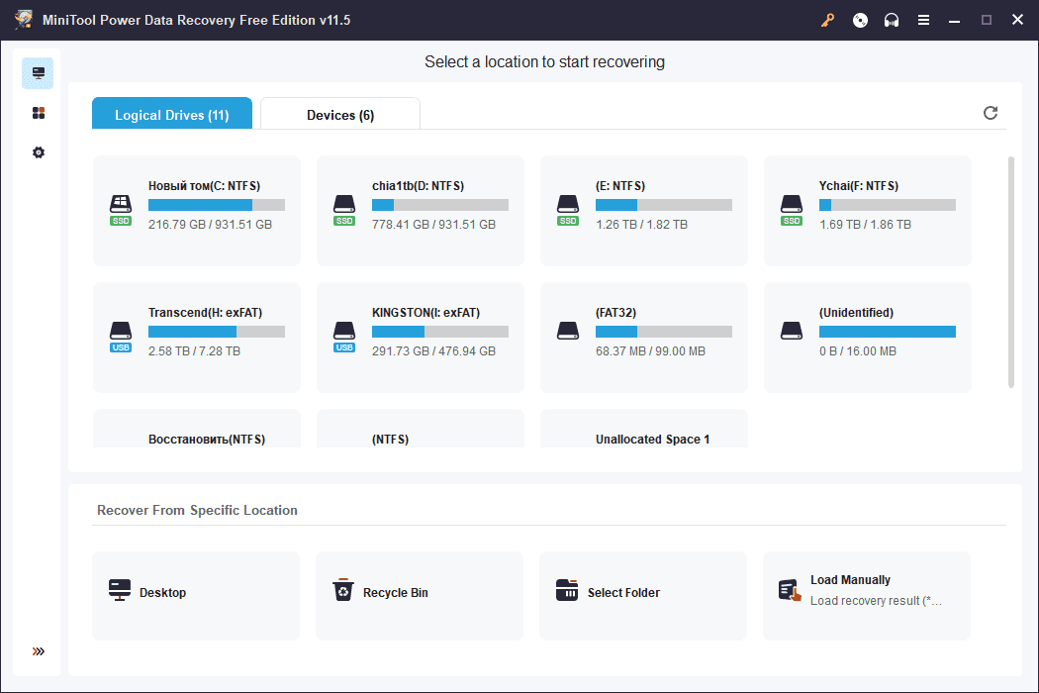
Task: Click the registration key icon
Action: coord(828,20)
